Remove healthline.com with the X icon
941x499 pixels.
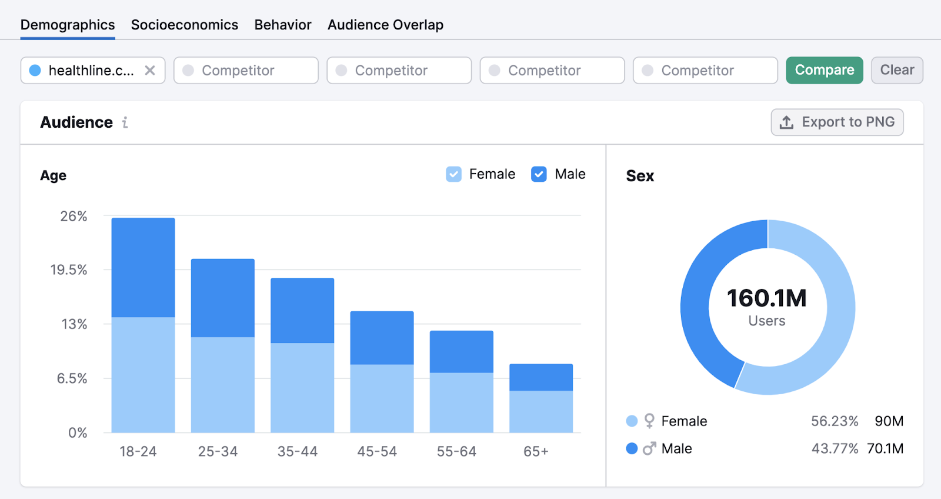click(x=150, y=71)
